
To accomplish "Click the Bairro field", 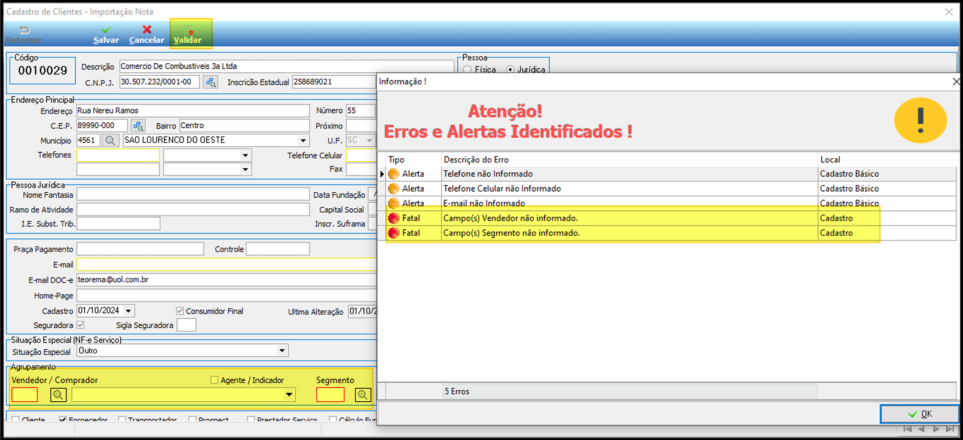I will (x=244, y=125).
